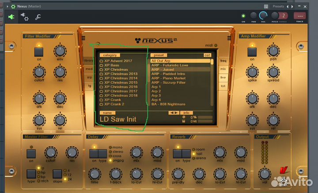Screen dimensions: 318x193
Task: Switch to the mod tab
Action: [89, 69]
